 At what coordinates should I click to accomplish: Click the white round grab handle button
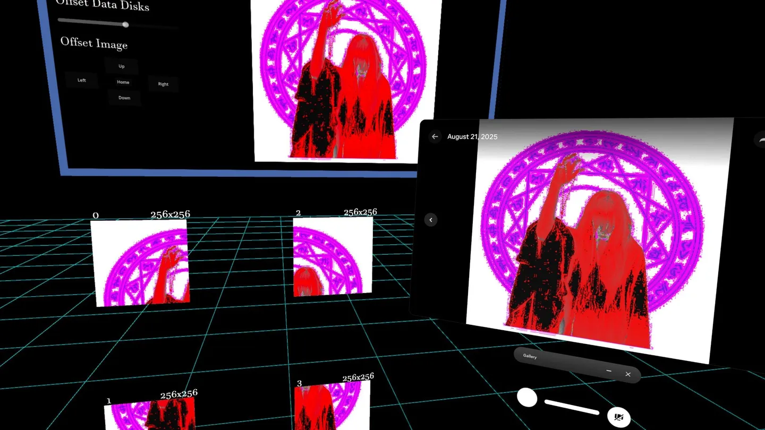[x=527, y=398]
